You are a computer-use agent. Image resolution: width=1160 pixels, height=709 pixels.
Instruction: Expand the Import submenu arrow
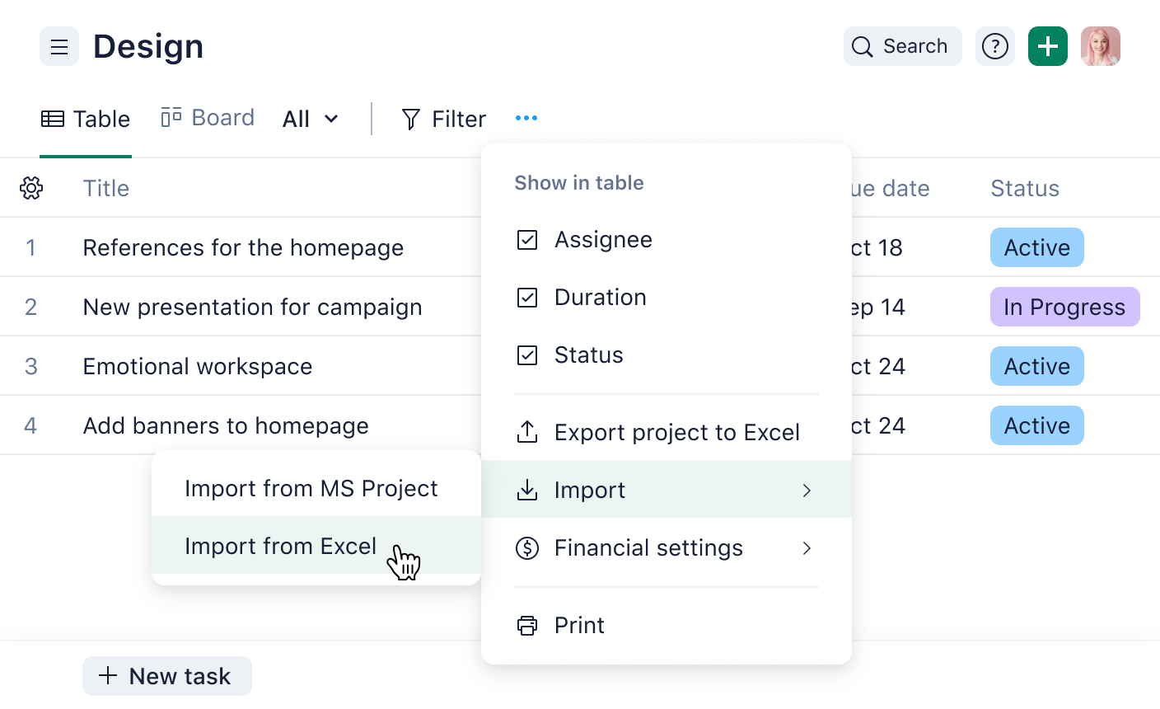pos(807,491)
